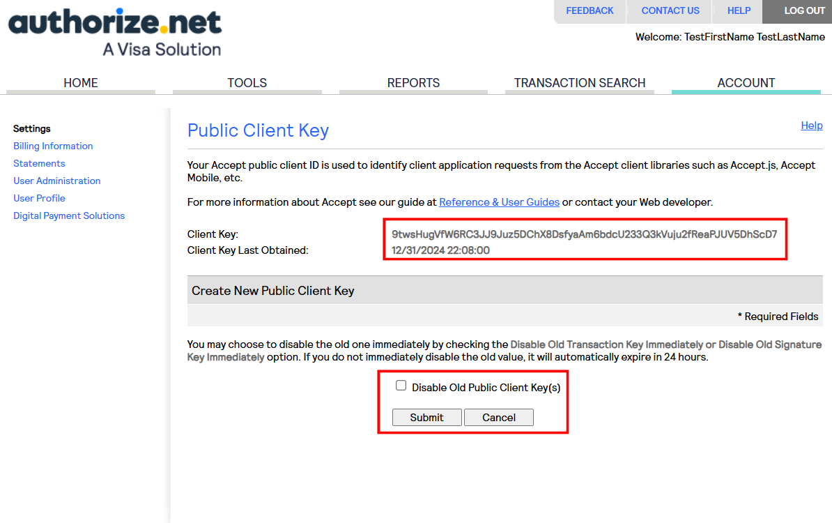Click the 12/31/2024 22:08:00 timestamp
Image resolution: width=832 pixels, height=523 pixels.
click(x=440, y=250)
